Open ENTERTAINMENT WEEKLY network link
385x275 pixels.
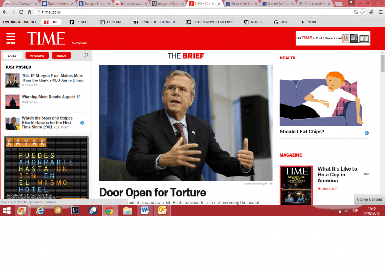coord(209,22)
